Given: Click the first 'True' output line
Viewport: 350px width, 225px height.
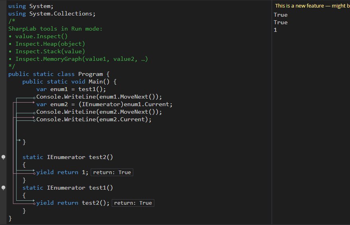Looking at the screenshot, I should click(x=280, y=15).
